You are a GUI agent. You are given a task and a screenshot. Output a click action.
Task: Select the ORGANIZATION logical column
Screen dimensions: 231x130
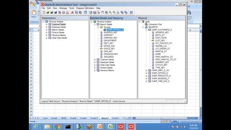pyautogui.click(x=110, y=54)
